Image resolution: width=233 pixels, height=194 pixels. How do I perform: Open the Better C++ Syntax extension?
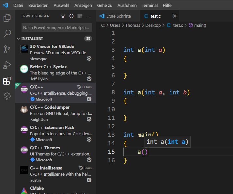[55, 73]
